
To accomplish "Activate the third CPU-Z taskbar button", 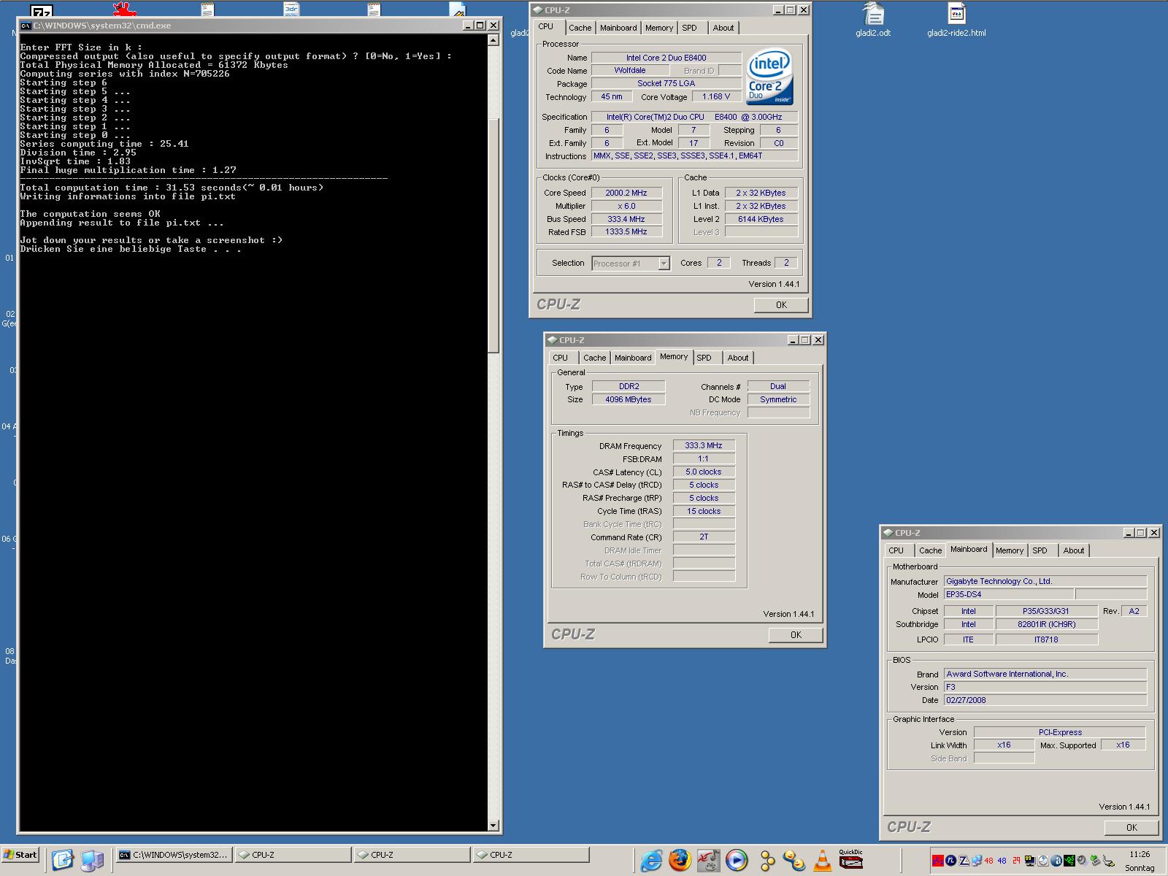I will pyautogui.click(x=531, y=855).
